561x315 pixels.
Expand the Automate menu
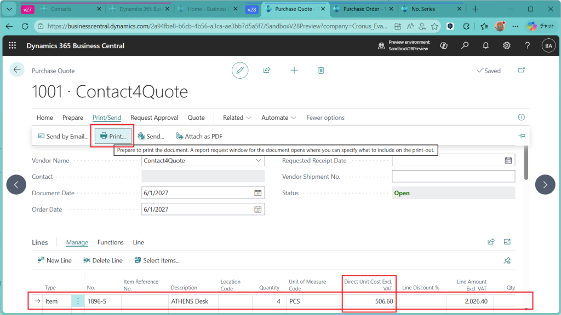[279, 118]
